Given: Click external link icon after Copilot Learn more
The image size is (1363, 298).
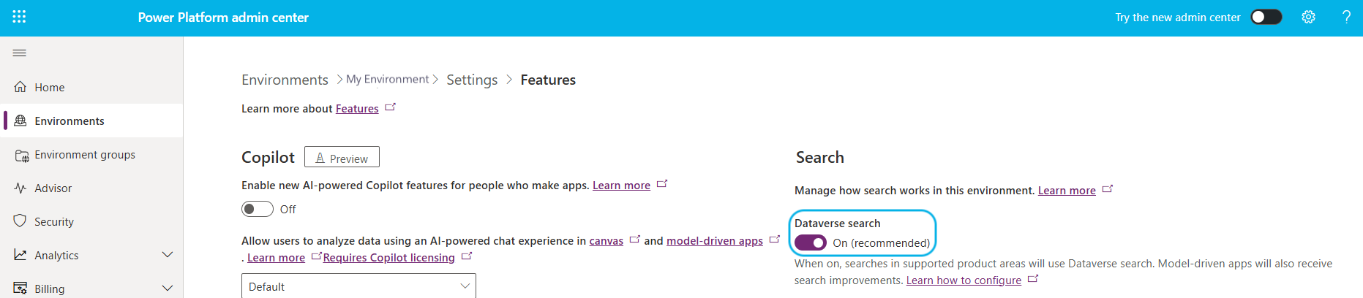Looking at the screenshot, I should [662, 184].
